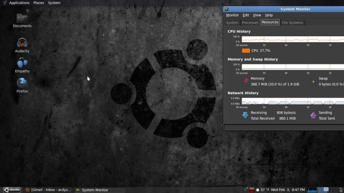Viewport: 344px width, 193px height.
Task: Click the 'Total Sent' label
Action: pos(327,118)
